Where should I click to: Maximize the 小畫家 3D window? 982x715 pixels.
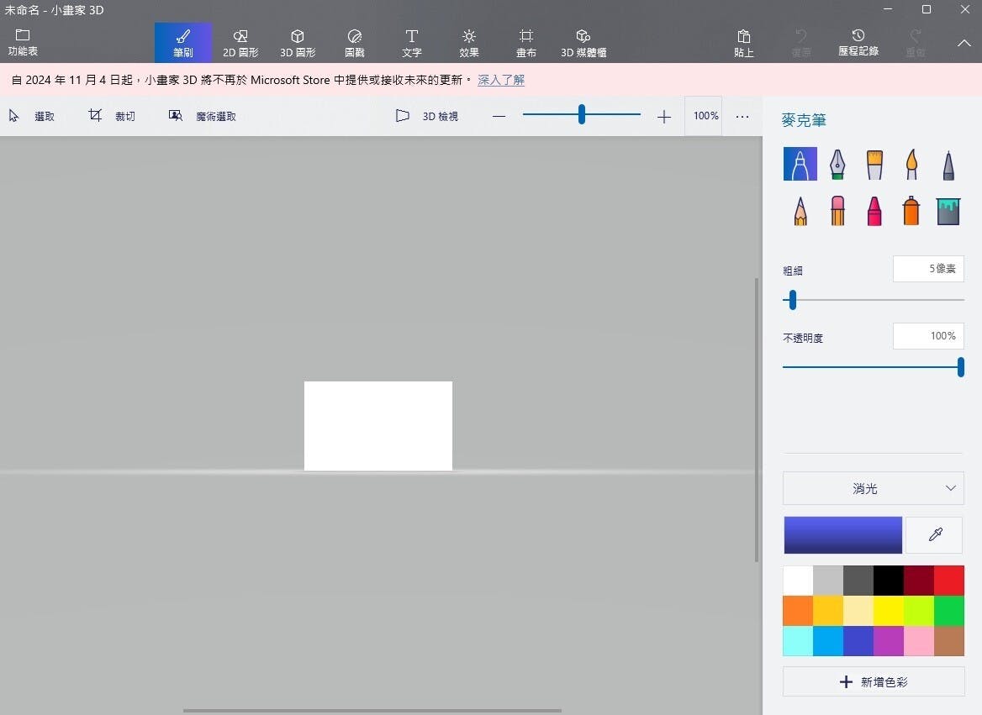coord(927,9)
